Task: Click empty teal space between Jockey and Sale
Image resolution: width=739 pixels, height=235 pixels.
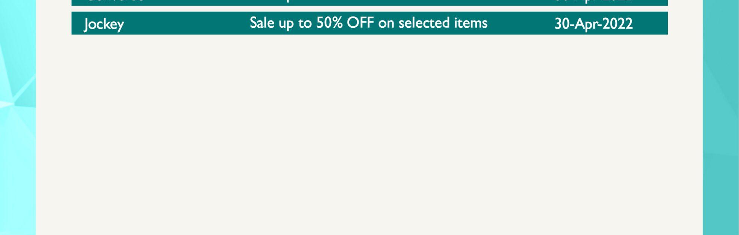Action: point(187,23)
